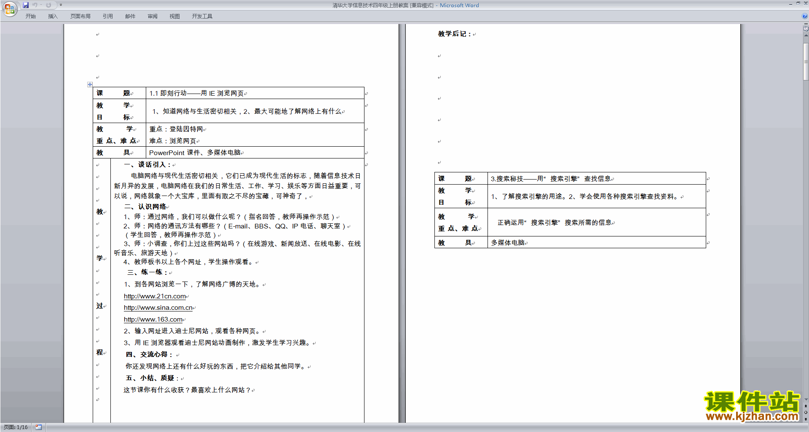Click the 难点：浏览网页 line
Image resolution: width=809 pixels, height=432 pixels.
(x=173, y=141)
